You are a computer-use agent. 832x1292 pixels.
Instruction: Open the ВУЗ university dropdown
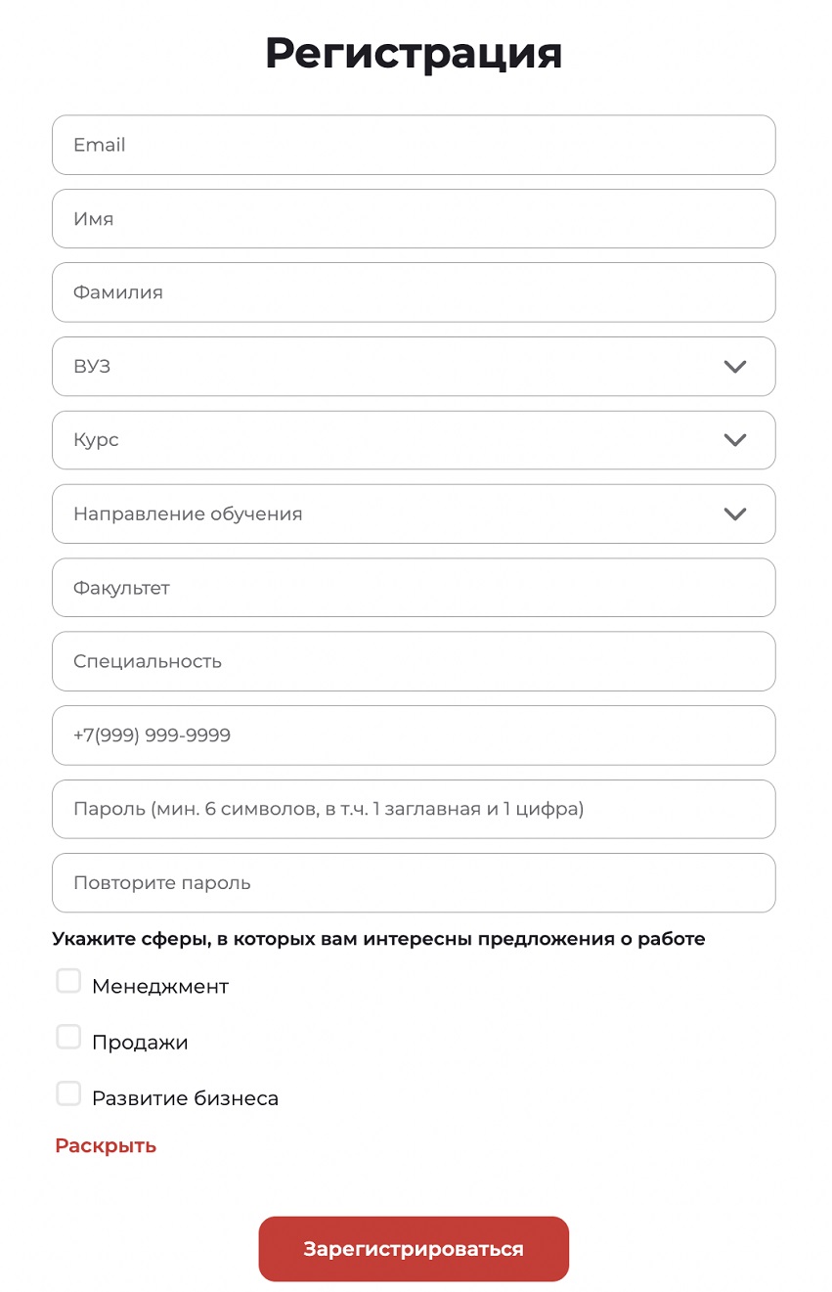coord(391,366)
